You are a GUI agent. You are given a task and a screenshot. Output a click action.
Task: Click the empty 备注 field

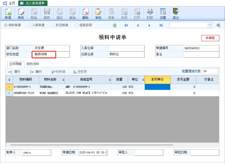201,54
